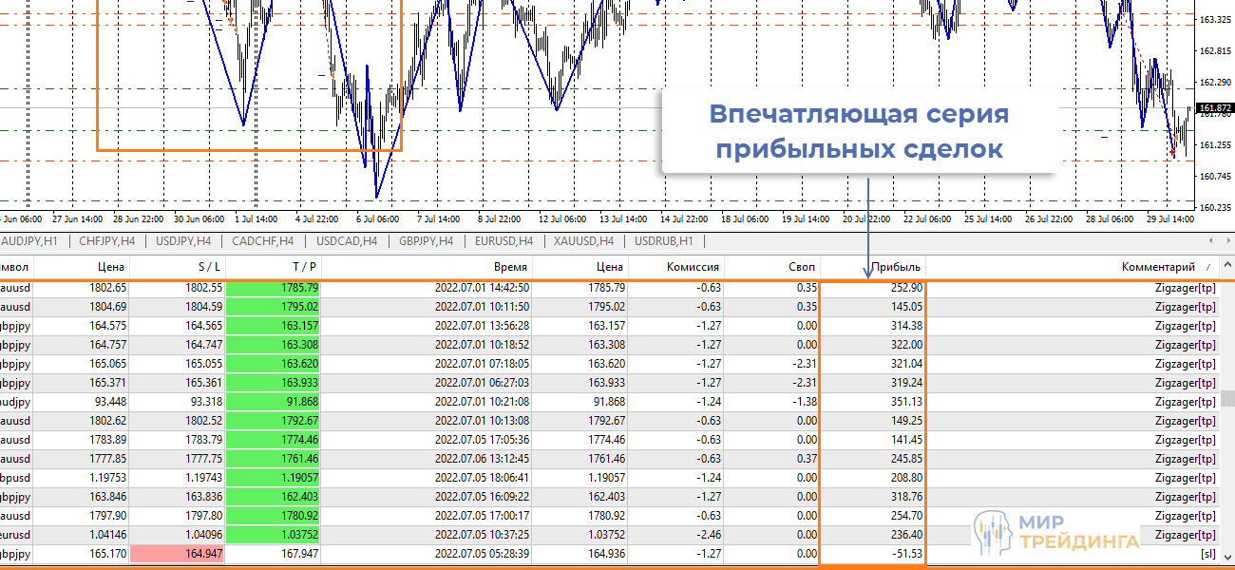
Task: Open the USDCAD,H4 chart tab
Action: tap(347, 241)
